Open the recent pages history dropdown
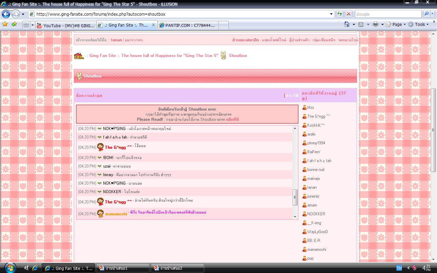 pos(23,14)
